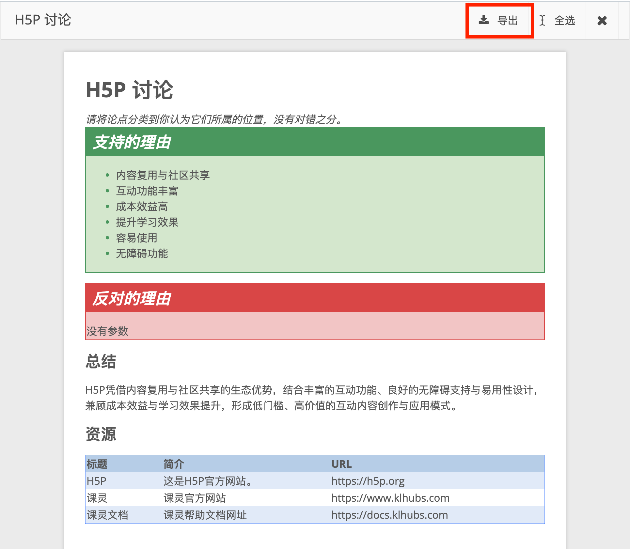Screen dimensions: 630x549
Task: Click the URL column header in resources table
Action: tap(341, 464)
